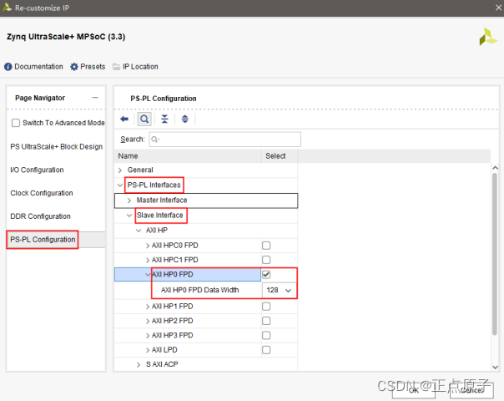Click the scrollbar up arrow
This screenshot has height=401, width=504.
[495, 168]
